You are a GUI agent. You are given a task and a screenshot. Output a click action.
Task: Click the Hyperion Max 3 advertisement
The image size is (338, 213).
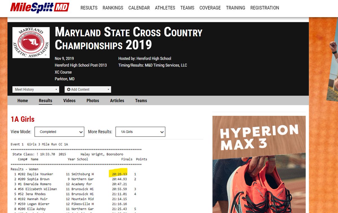259,164
